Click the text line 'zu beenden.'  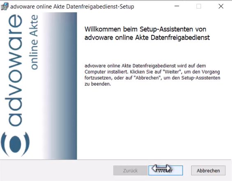pos(98,84)
